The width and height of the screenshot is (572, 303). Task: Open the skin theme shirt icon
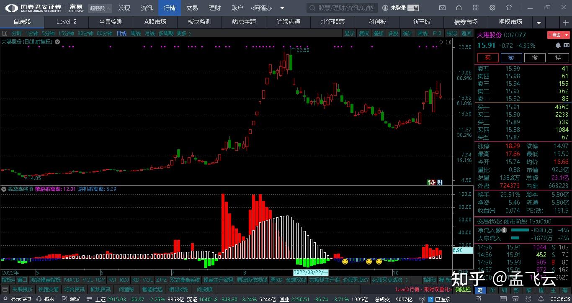coord(509,8)
